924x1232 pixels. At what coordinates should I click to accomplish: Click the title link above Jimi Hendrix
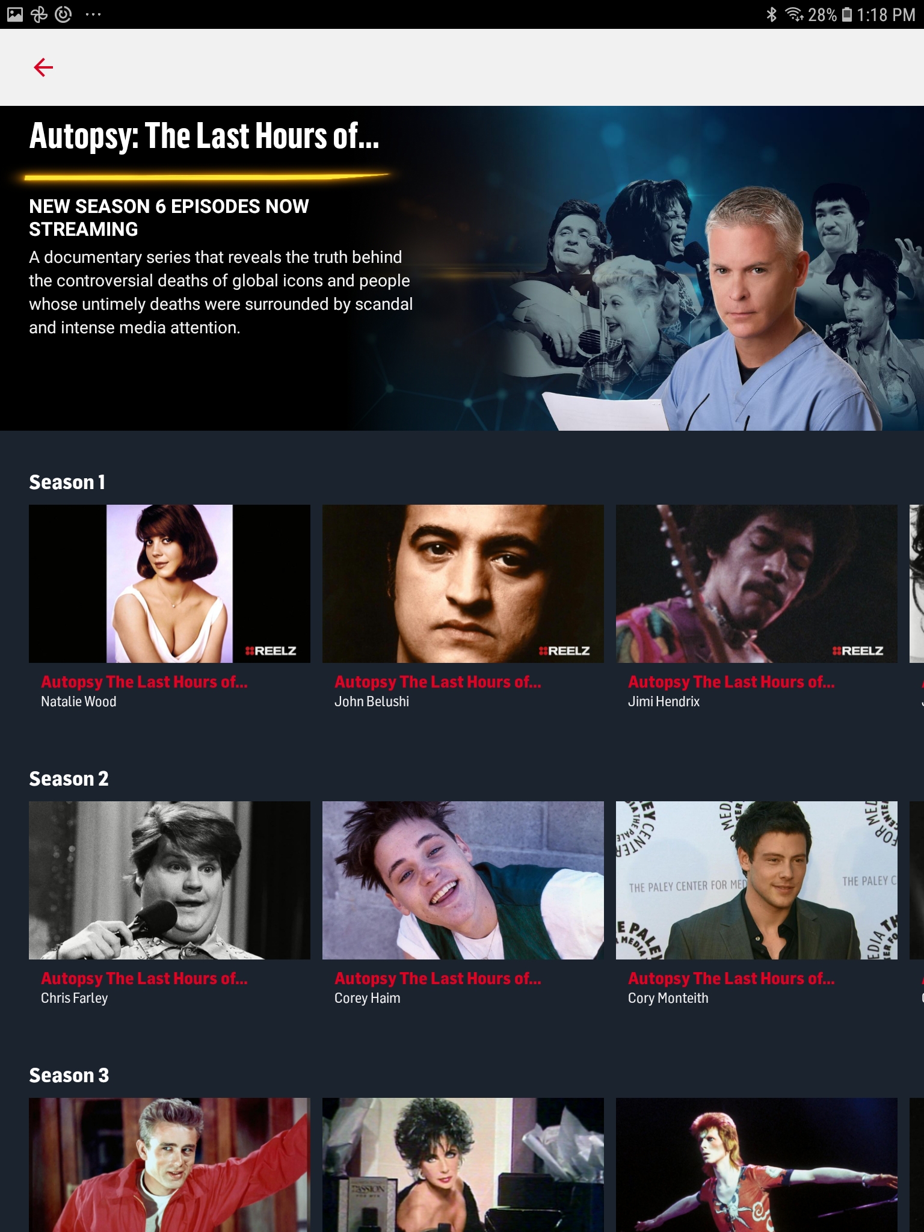coord(731,682)
